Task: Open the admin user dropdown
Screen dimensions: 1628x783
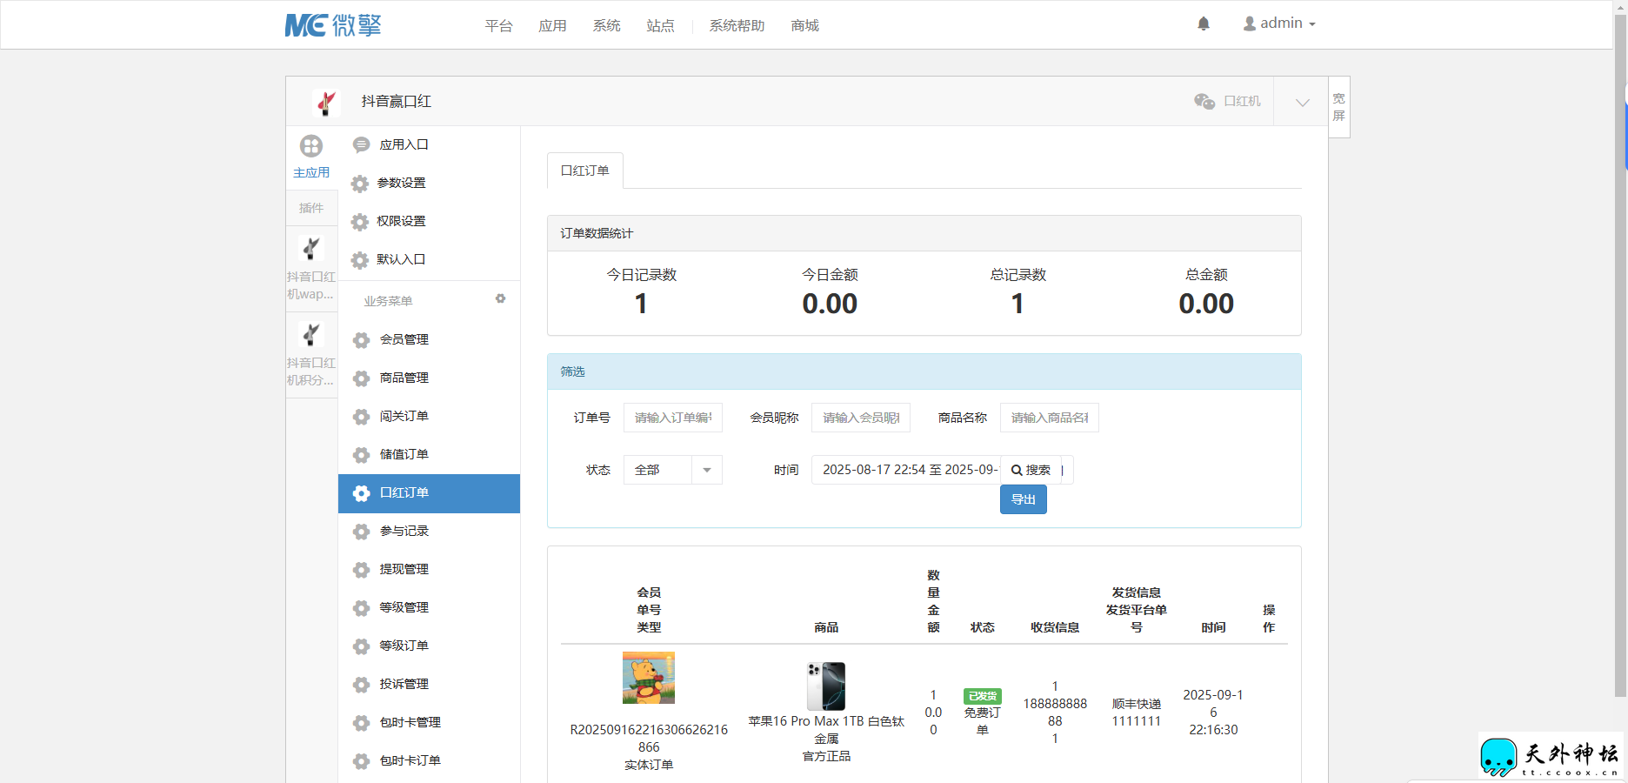Action: coord(1279,23)
